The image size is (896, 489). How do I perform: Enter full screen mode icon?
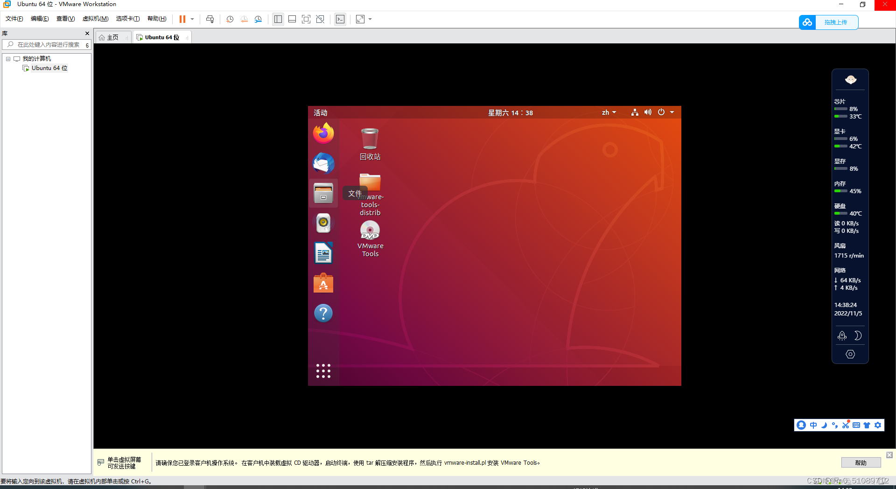pos(306,19)
